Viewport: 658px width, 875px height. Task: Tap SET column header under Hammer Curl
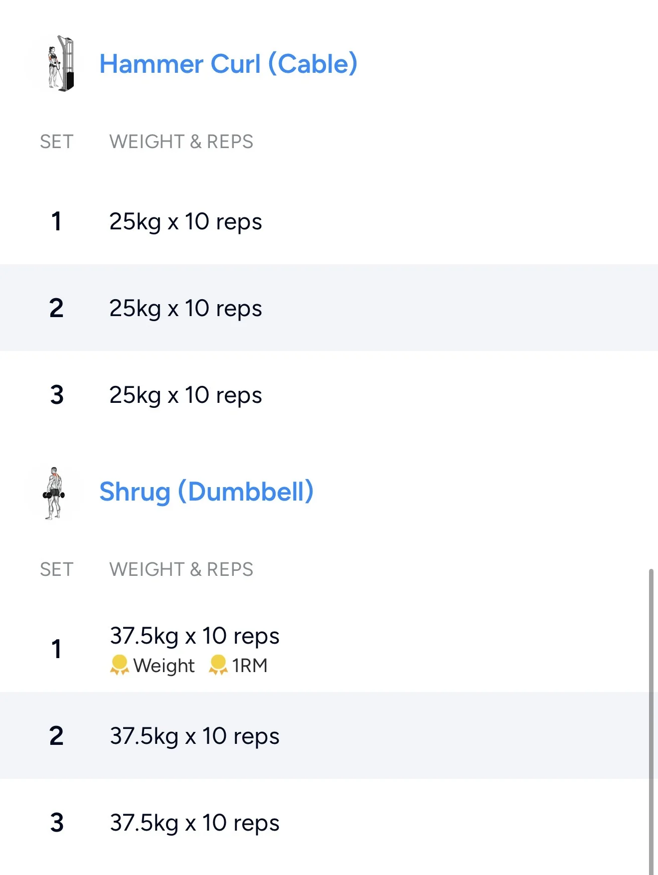coord(56,142)
